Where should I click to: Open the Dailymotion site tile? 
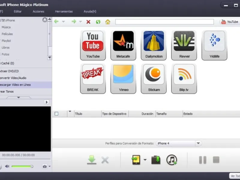click(x=154, y=45)
